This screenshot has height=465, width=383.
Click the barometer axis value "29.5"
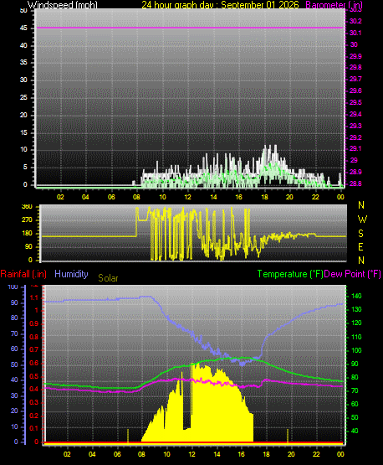coord(355,102)
